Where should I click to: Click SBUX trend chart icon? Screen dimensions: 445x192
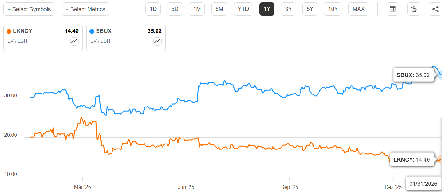(x=157, y=41)
